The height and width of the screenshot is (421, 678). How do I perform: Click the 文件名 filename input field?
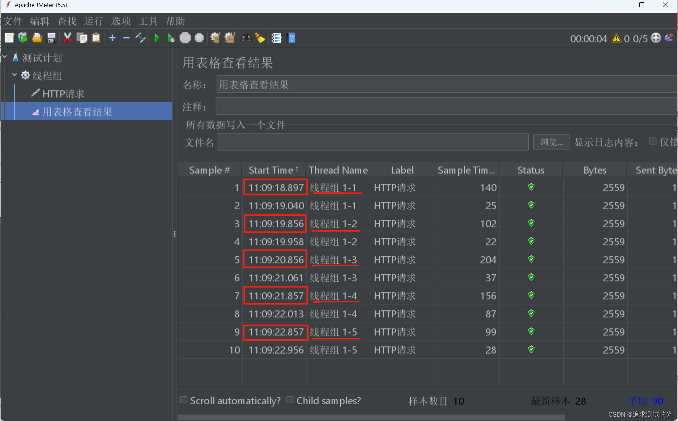pos(373,142)
